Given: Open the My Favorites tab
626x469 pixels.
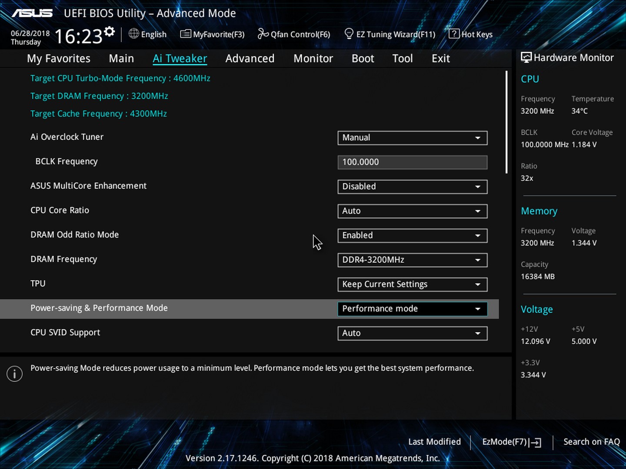Looking at the screenshot, I should (59, 59).
